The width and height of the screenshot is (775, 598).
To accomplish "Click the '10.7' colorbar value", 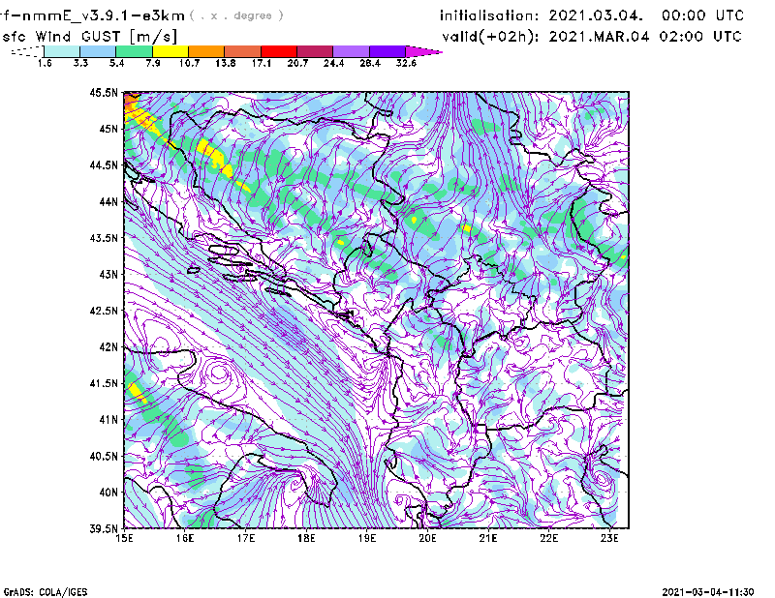I will [x=189, y=63].
